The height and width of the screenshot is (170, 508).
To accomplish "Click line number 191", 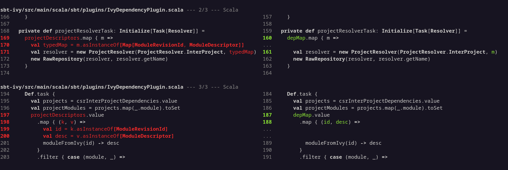I will [267, 157].
